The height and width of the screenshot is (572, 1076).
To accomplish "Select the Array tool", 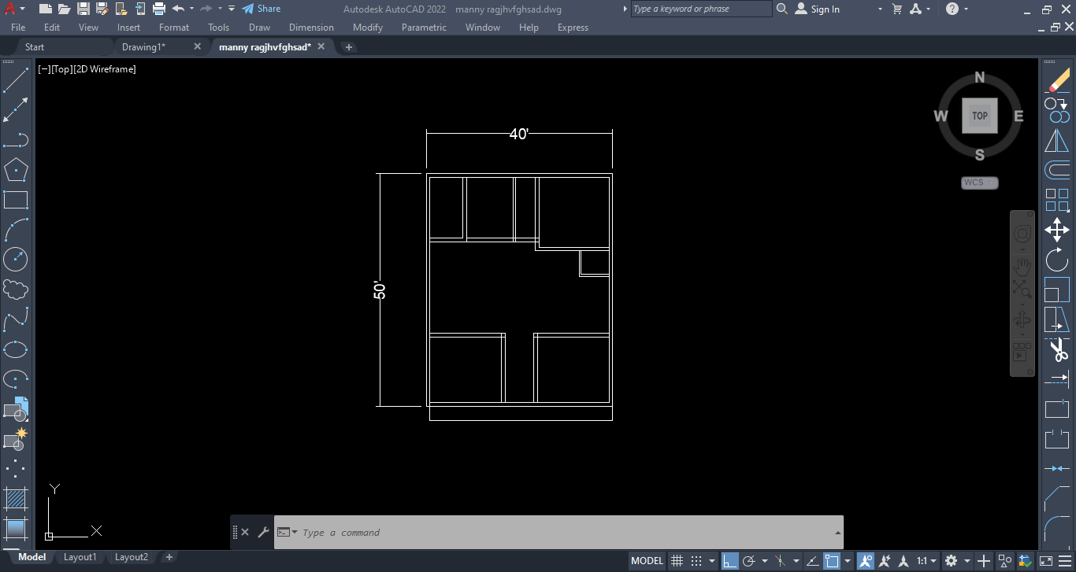I will (1057, 200).
